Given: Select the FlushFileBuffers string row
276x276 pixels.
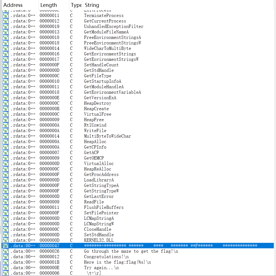Looking at the screenshot, I should coord(104,207).
